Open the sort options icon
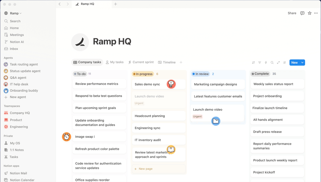The width and height of the screenshot is (321, 182). click(253, 63)
